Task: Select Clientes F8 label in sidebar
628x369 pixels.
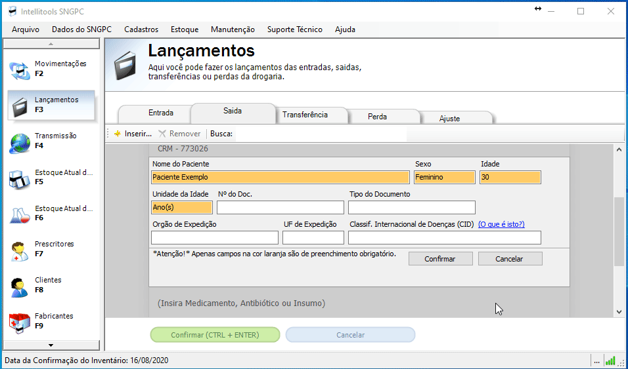Action: 48,284
